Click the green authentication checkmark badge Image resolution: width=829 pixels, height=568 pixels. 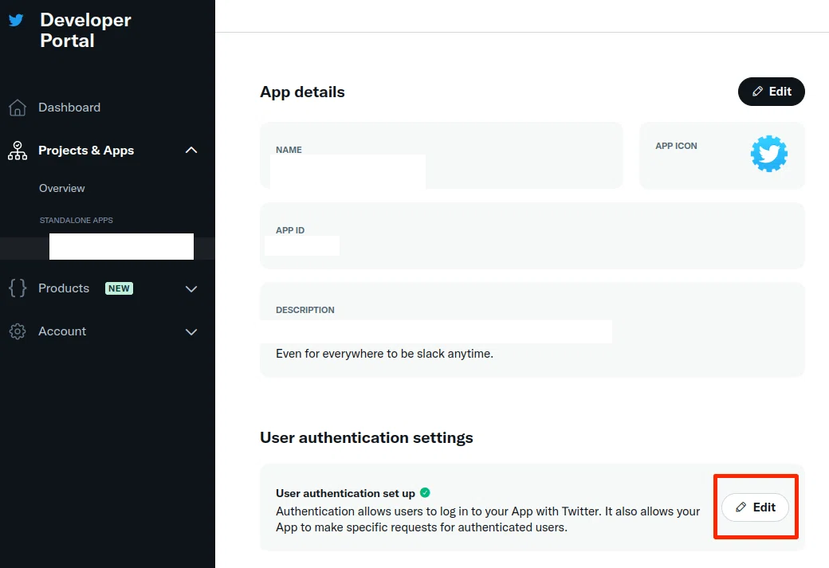425,492
